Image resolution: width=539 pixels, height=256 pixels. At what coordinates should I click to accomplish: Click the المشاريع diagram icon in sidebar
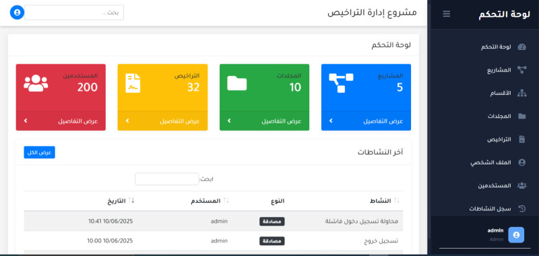[x=521, y=70]
